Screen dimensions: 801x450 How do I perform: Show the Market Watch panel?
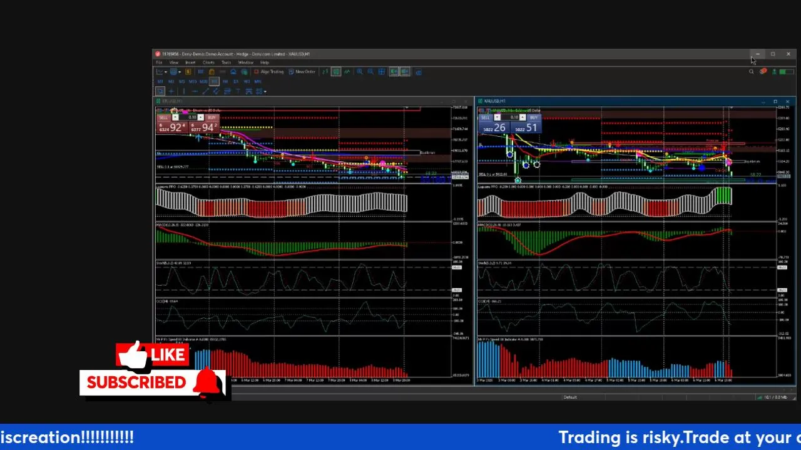201,72
